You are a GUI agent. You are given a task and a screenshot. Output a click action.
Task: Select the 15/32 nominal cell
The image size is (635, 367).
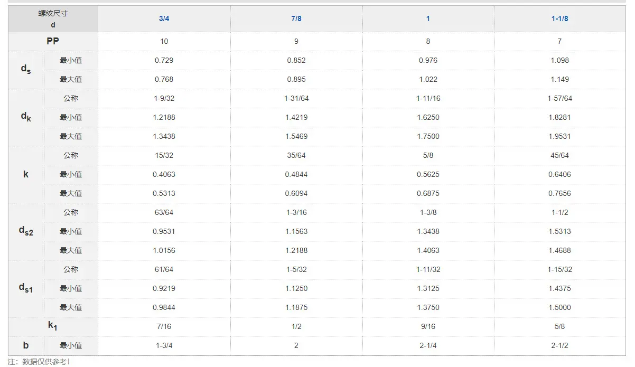[164, 155]
